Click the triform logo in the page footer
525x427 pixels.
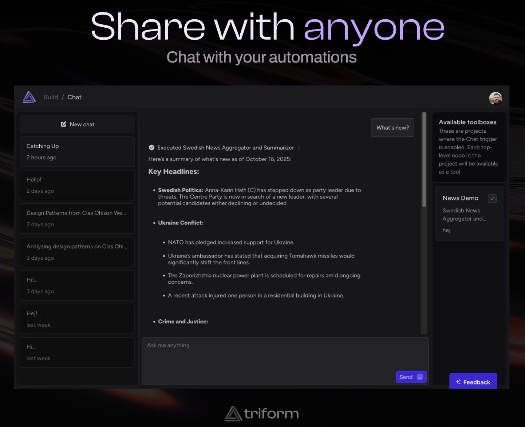pos(261,414)
